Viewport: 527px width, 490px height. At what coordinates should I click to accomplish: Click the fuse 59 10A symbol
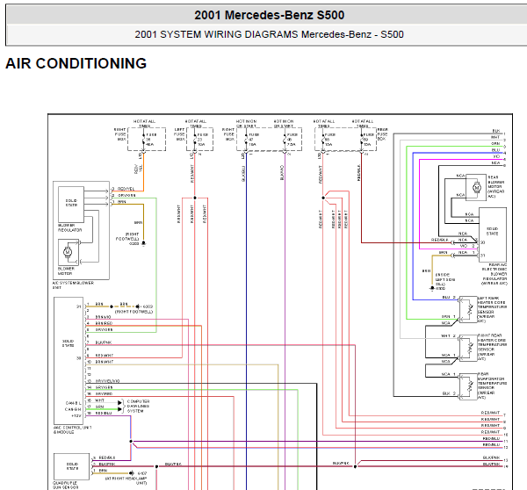click(x=362, y=140)
